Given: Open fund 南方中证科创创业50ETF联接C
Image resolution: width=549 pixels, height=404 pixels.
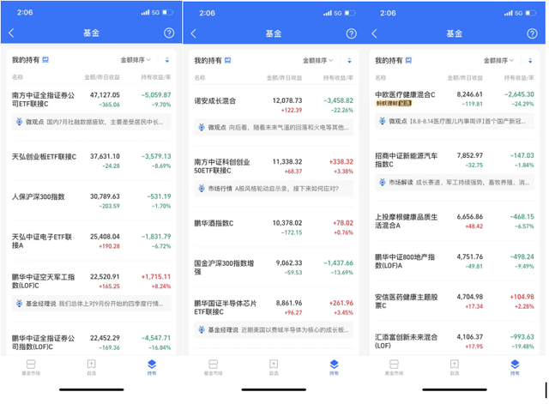Looking at the screenshot, I should coord(222,166).
